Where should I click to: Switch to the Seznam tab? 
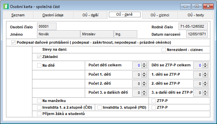tap(18, 15)
